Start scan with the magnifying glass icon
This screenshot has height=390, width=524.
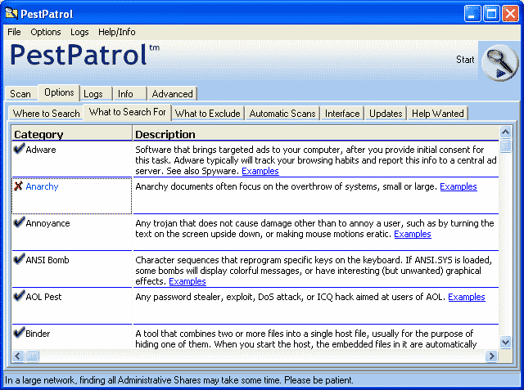click(x=499, y=62)
